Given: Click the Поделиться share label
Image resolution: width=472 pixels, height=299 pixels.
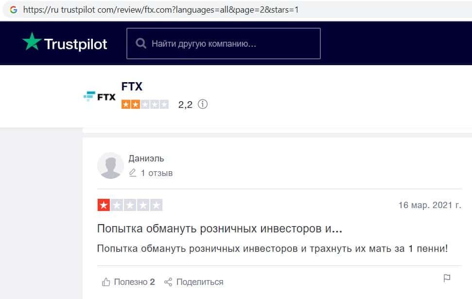Looking at the screenshot, I should tap(200, 282).
